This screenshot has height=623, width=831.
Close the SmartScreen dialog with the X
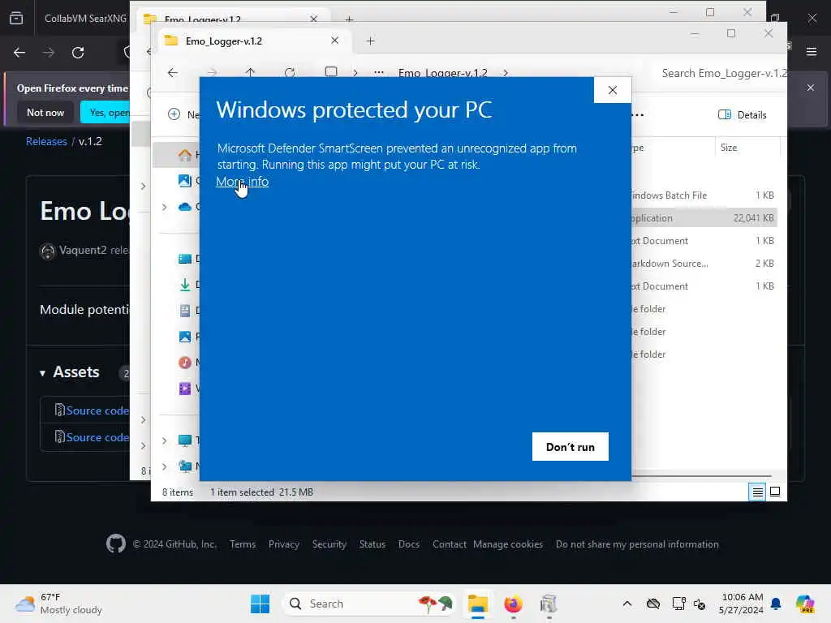[613, 90]
